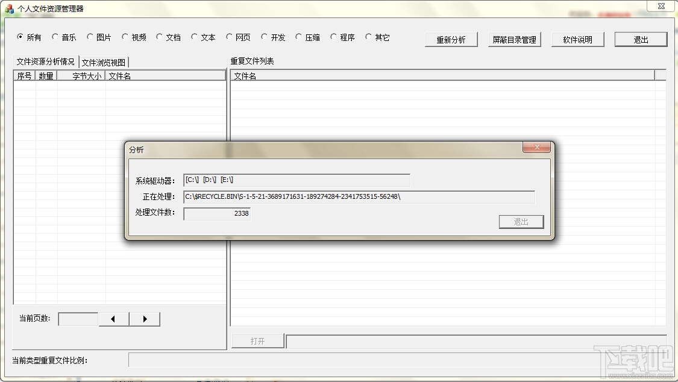Click the file path field beside 打开

click(x=476, y=341)
